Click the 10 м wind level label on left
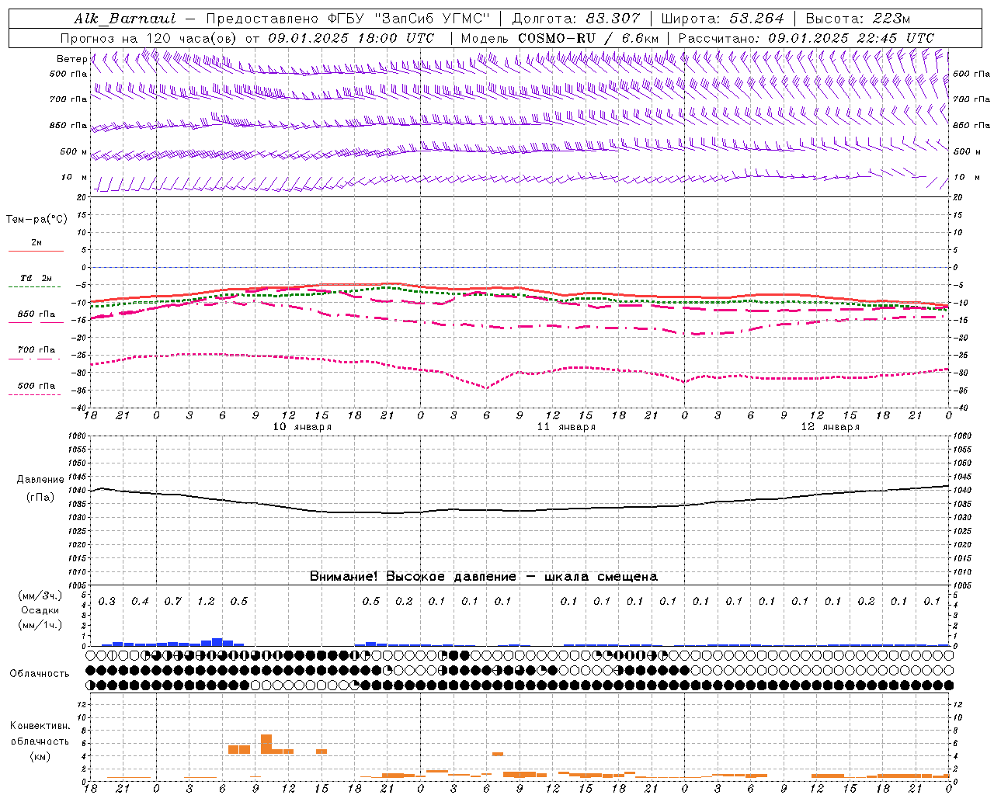994x795 pixels. 75,178
